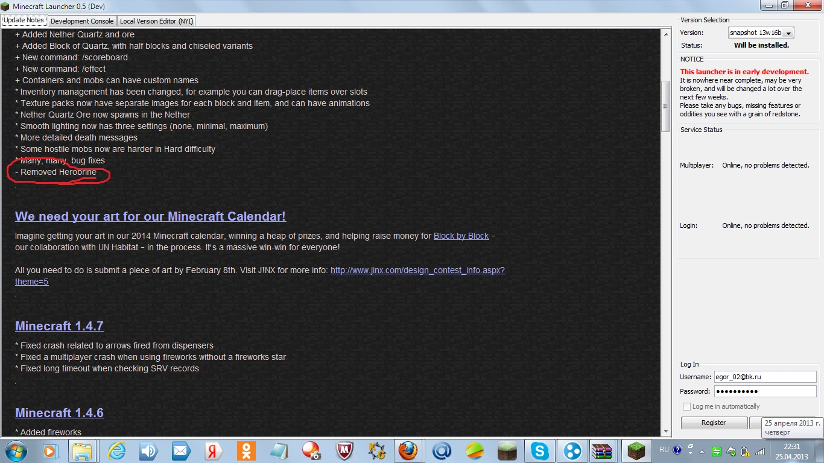824x463 pixels.
Task: Open the red ball with camera app
Action: [x=311, y=451]
